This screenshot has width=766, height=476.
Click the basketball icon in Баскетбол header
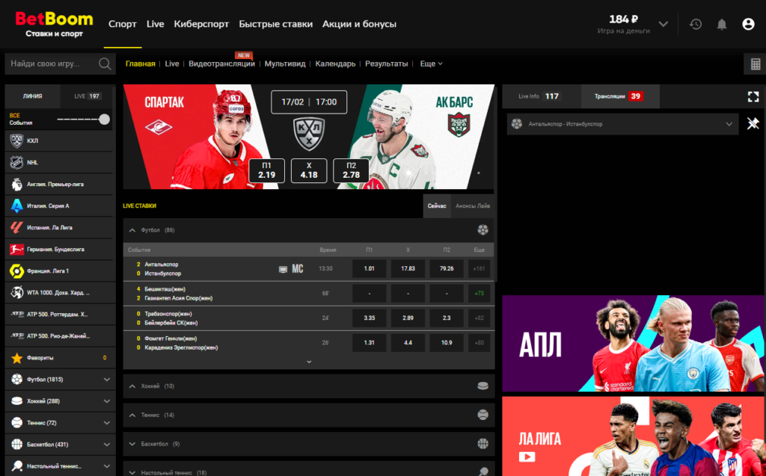482,444
